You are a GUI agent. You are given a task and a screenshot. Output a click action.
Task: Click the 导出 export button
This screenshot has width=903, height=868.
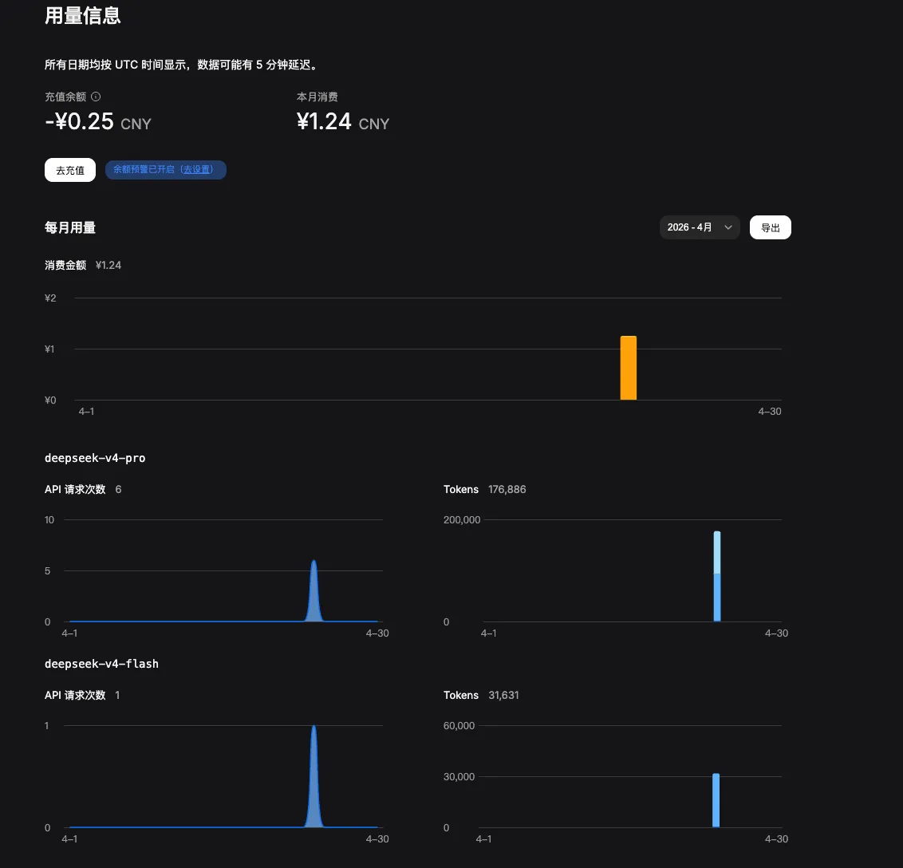[770, 227]
